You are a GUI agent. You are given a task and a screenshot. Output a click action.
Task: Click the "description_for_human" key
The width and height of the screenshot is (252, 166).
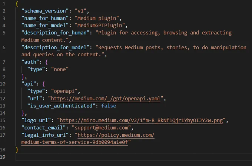click(56, 33)
